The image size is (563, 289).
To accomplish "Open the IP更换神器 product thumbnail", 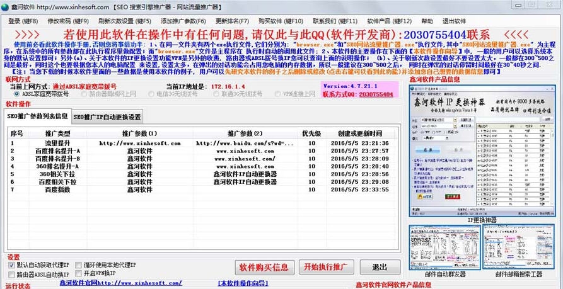I will click(x=482, y=150).
